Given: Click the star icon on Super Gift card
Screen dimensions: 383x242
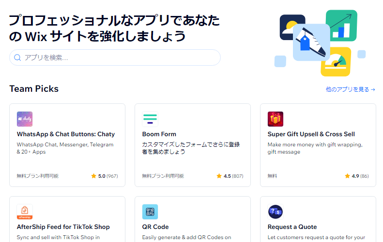Looking at the screenshot, I should click(347, 176).
